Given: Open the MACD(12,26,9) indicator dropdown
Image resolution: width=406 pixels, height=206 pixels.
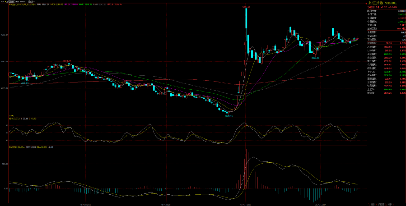Looking at the screenshot, I should coord(23,147).
